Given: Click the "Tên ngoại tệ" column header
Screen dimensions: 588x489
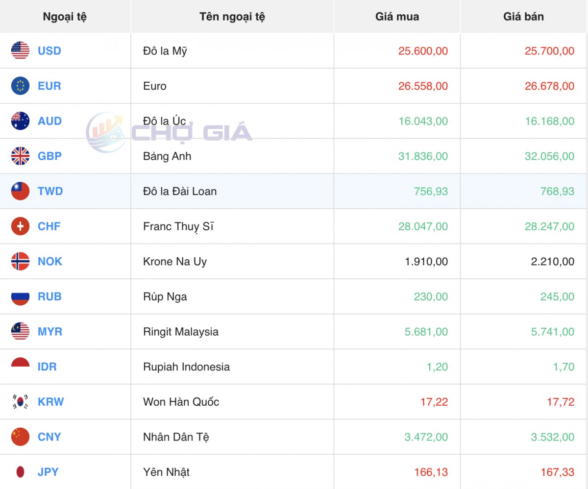Looking at the screenshot, I should 232,17.
